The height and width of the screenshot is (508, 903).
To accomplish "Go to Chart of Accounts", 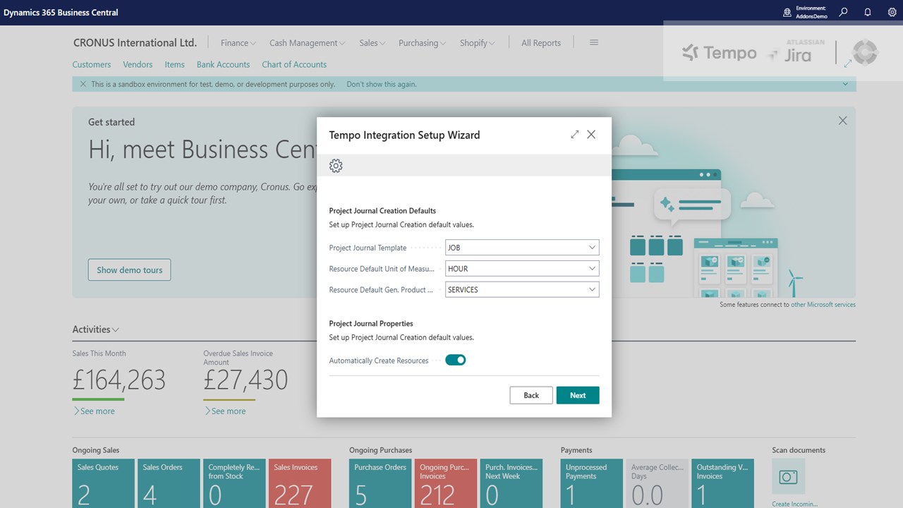I will (294, 64).
